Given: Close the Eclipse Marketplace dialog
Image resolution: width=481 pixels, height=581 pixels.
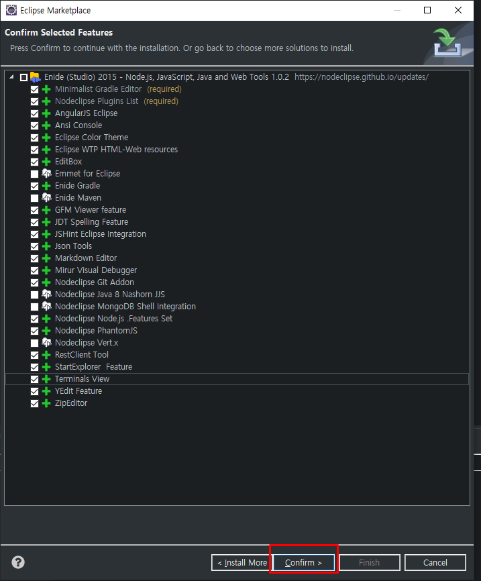Looking at the screenshot, I should [x=458, y=10].
